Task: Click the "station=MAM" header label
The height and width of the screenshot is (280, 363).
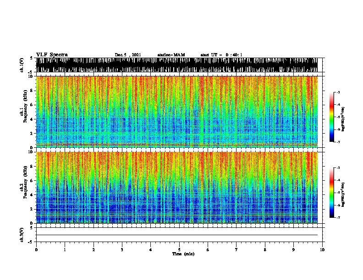Action: click(171, 55)
